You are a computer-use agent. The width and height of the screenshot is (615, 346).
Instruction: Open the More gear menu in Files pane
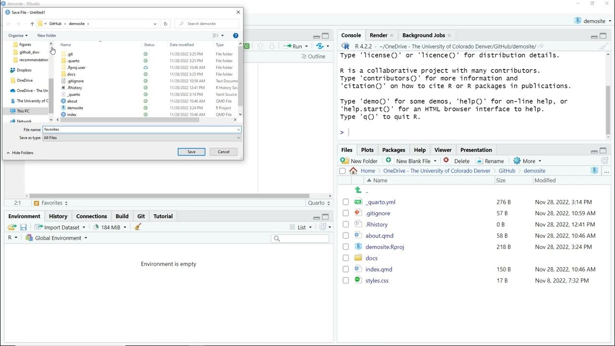pos(527,161)
